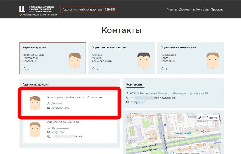
Task: Click avatar of Адамян Арен Сержевич
Action: coord(35,130)
